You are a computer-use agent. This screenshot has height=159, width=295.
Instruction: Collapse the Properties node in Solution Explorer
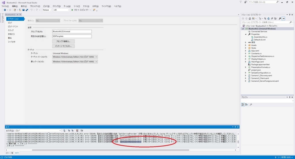[246, 34]
